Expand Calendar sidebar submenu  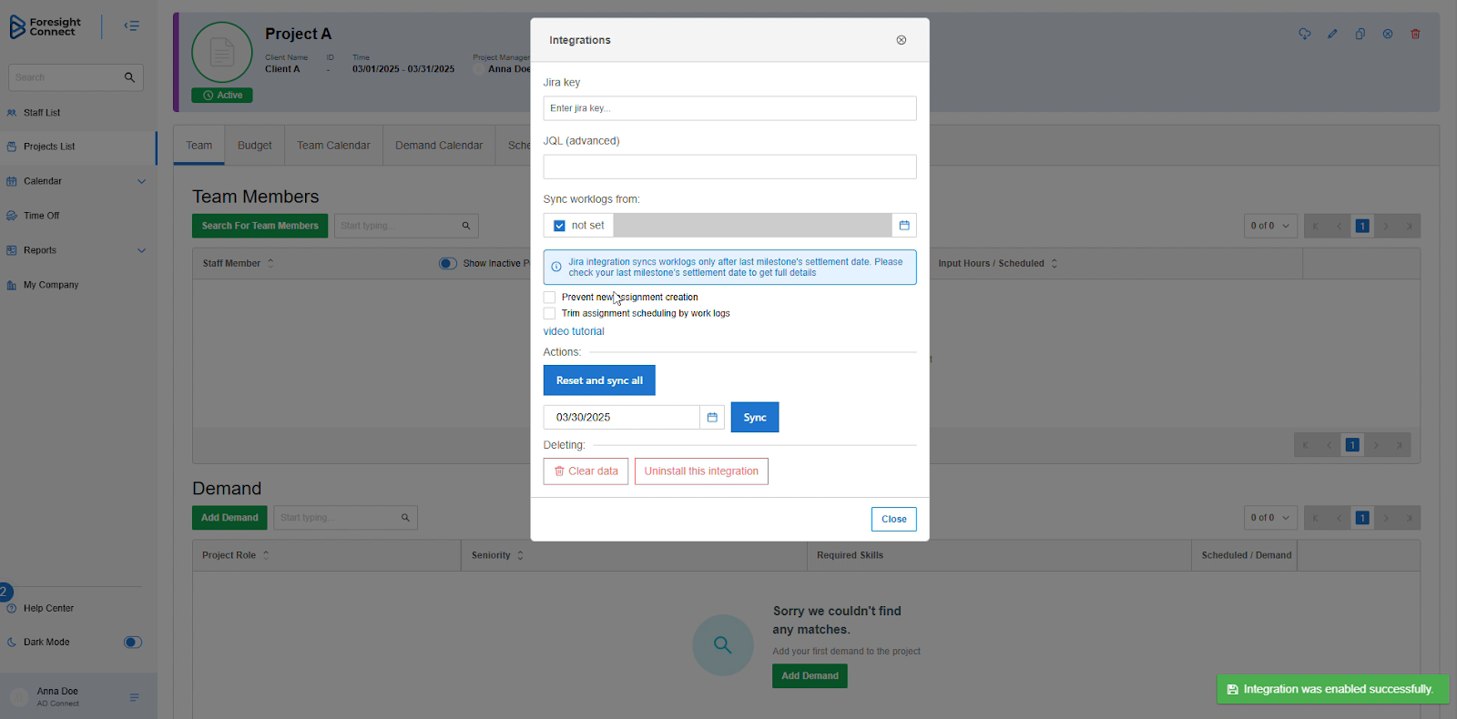(x=141, y=181)
